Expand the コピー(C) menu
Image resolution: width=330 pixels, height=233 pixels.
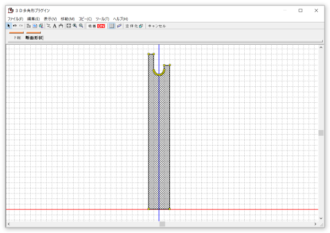click(x=85, y=19)
